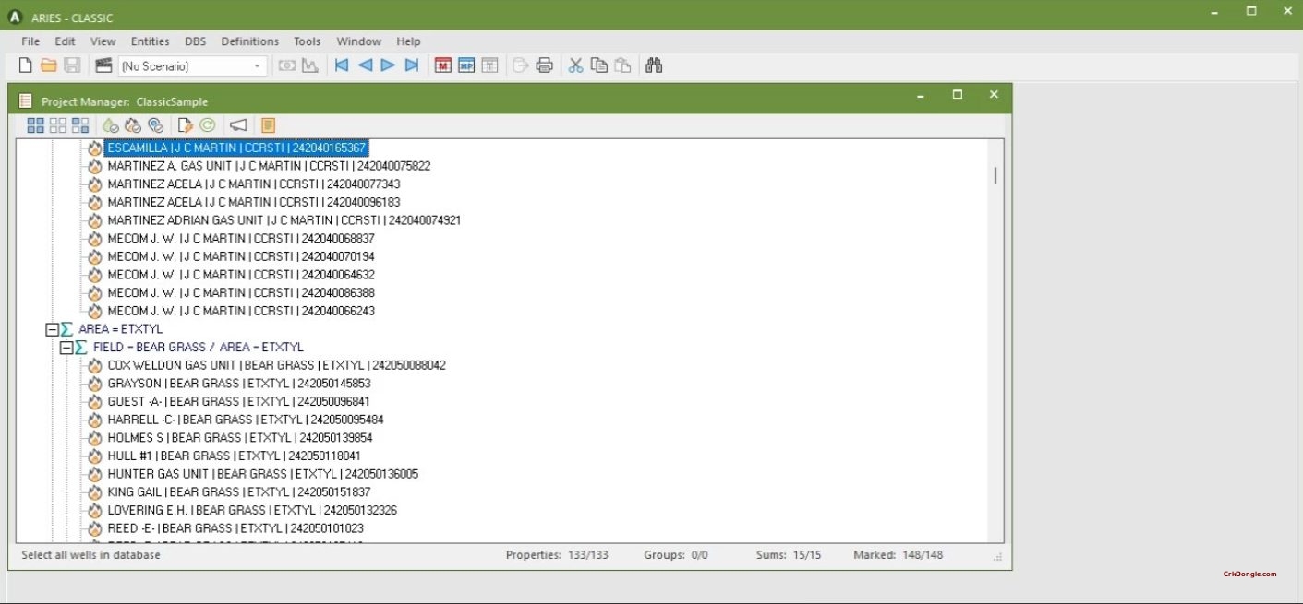Viewport: 1303px width, 604px height.
Task: Select GRAYSON | BEAR GRASS well
Action: tap(239, 384)
